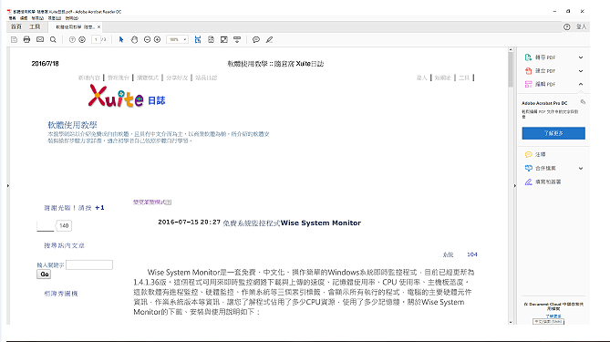The image size is (610, 342).
Task: Click the save file icon in toolbar
Action: (14, 40)
